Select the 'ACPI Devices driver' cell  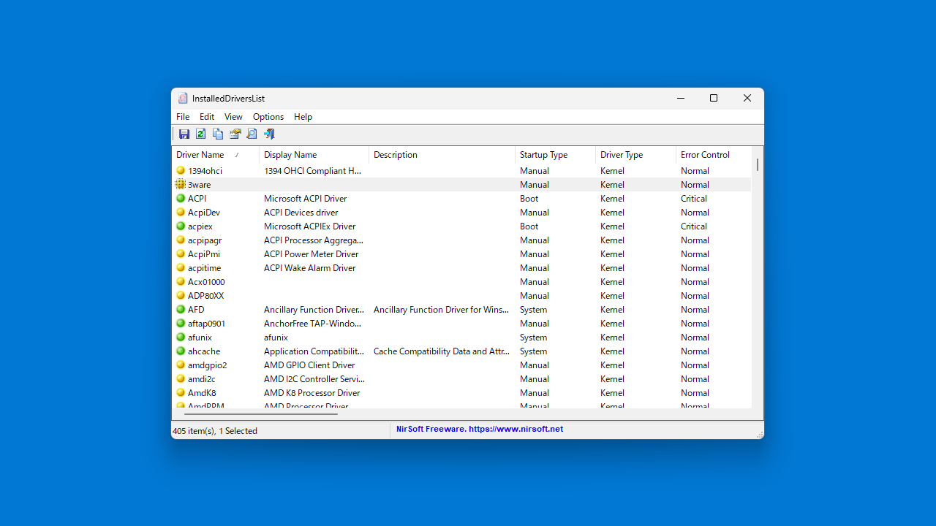tap(301, 212)
